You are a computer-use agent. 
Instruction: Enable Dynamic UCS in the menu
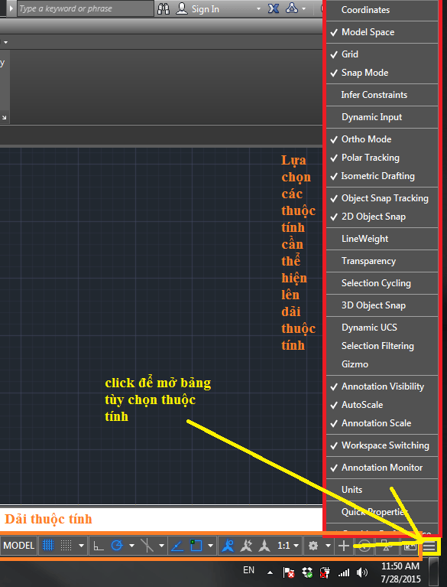382,328
